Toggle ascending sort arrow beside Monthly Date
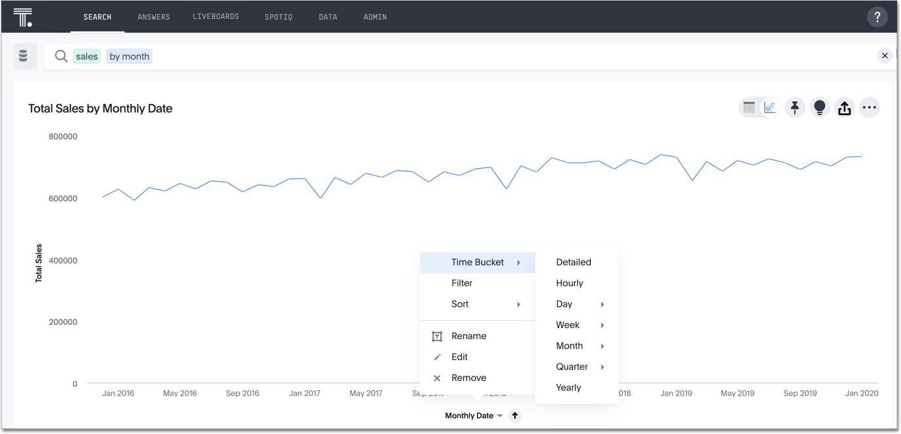This screenshot has width=901, height=434. (515, 416)
